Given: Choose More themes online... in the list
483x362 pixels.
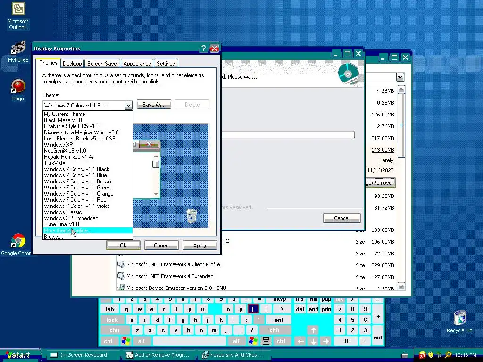Looking at the screenshot, I should coord(87,230).
